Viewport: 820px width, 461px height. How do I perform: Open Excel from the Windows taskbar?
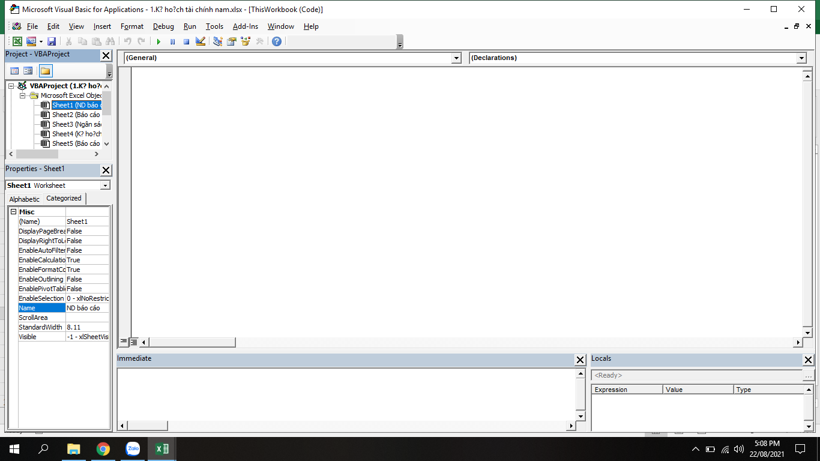pyautogui.click(x=162, y=448)
